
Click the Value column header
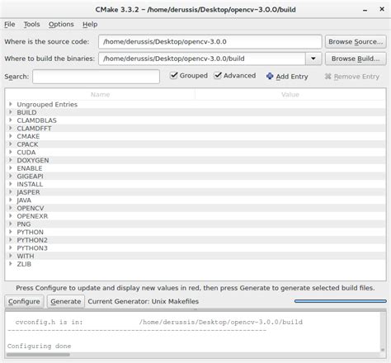click(290, 95)
